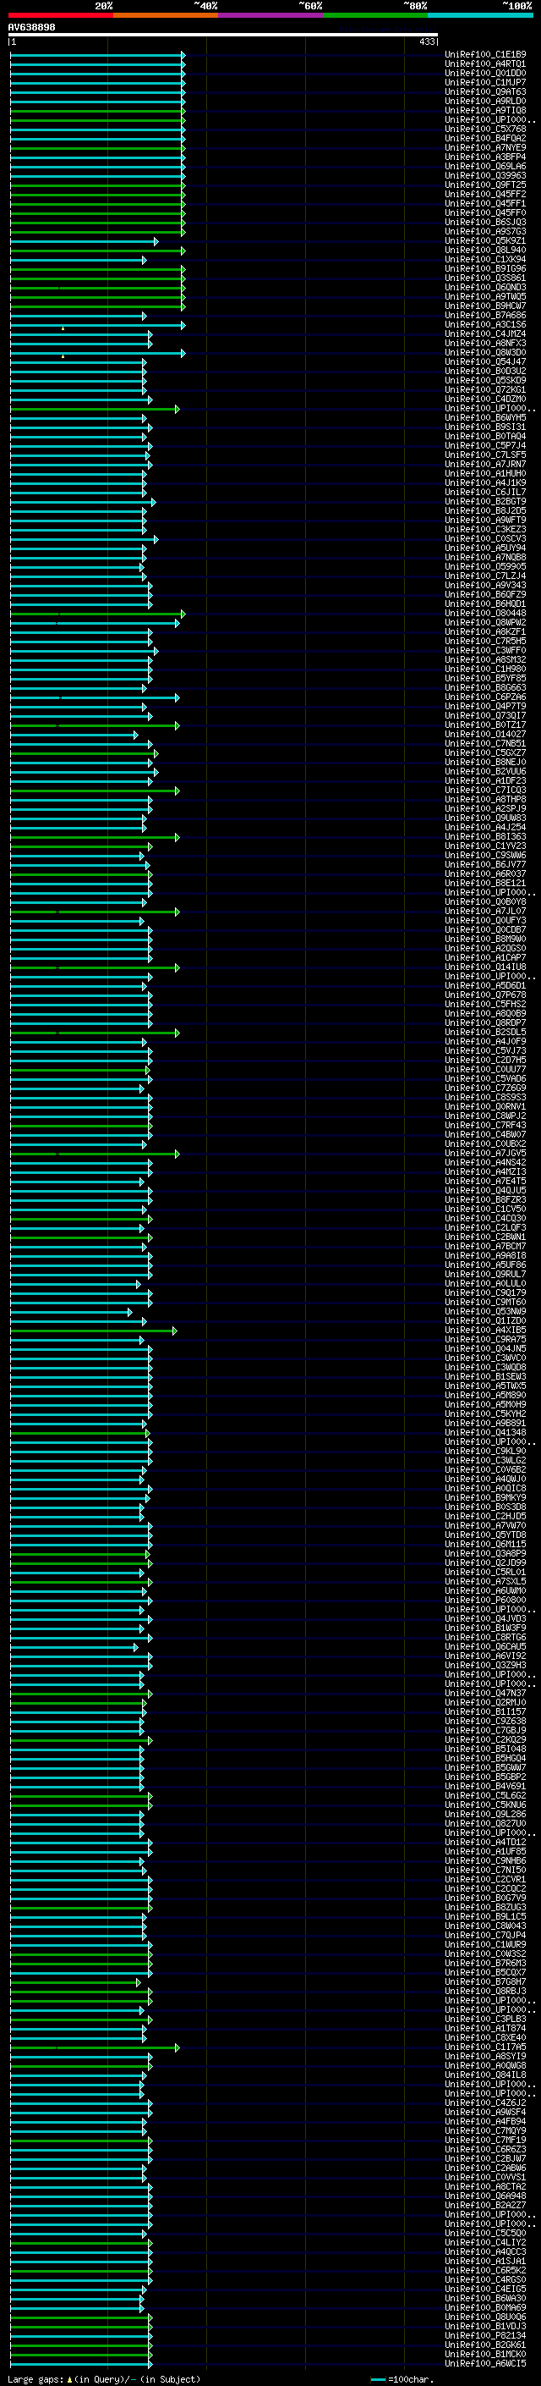The image size is (541, 2386).
Task: Select hit label UniRef100_B6SJQ3
Action: click(485, 223)
